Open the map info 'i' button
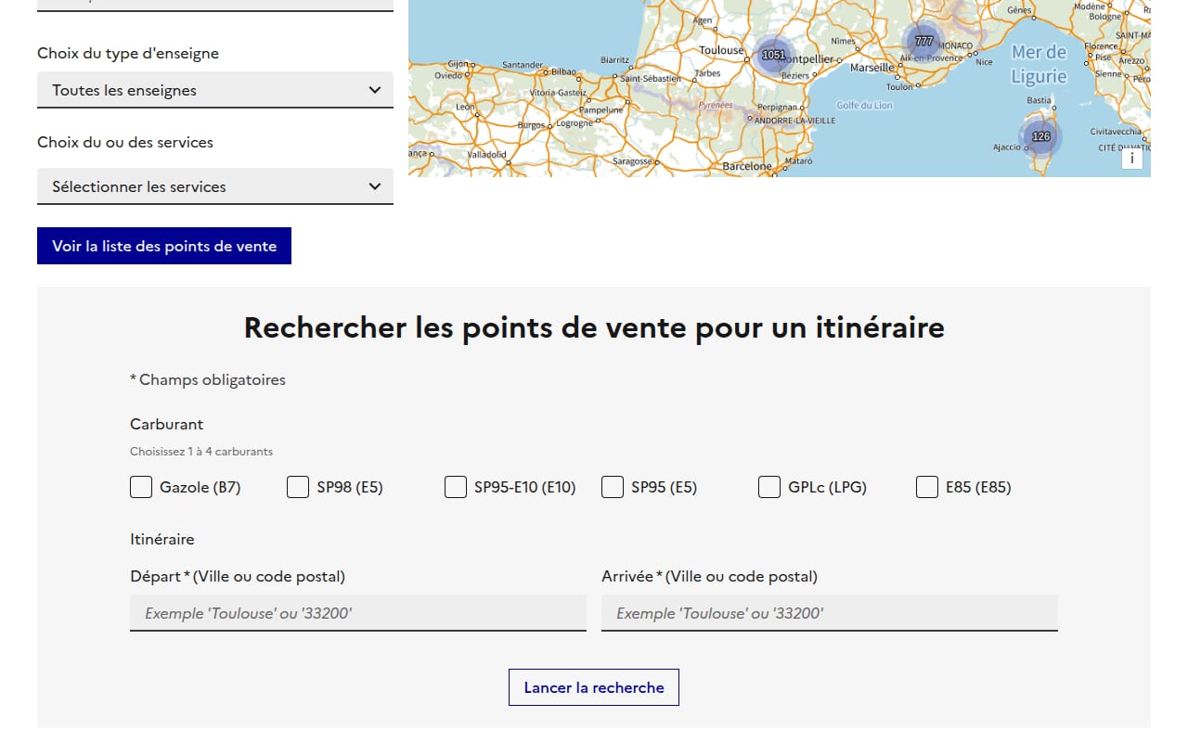Screen dimensions: 1188x742 click(x=1131, y=159)
